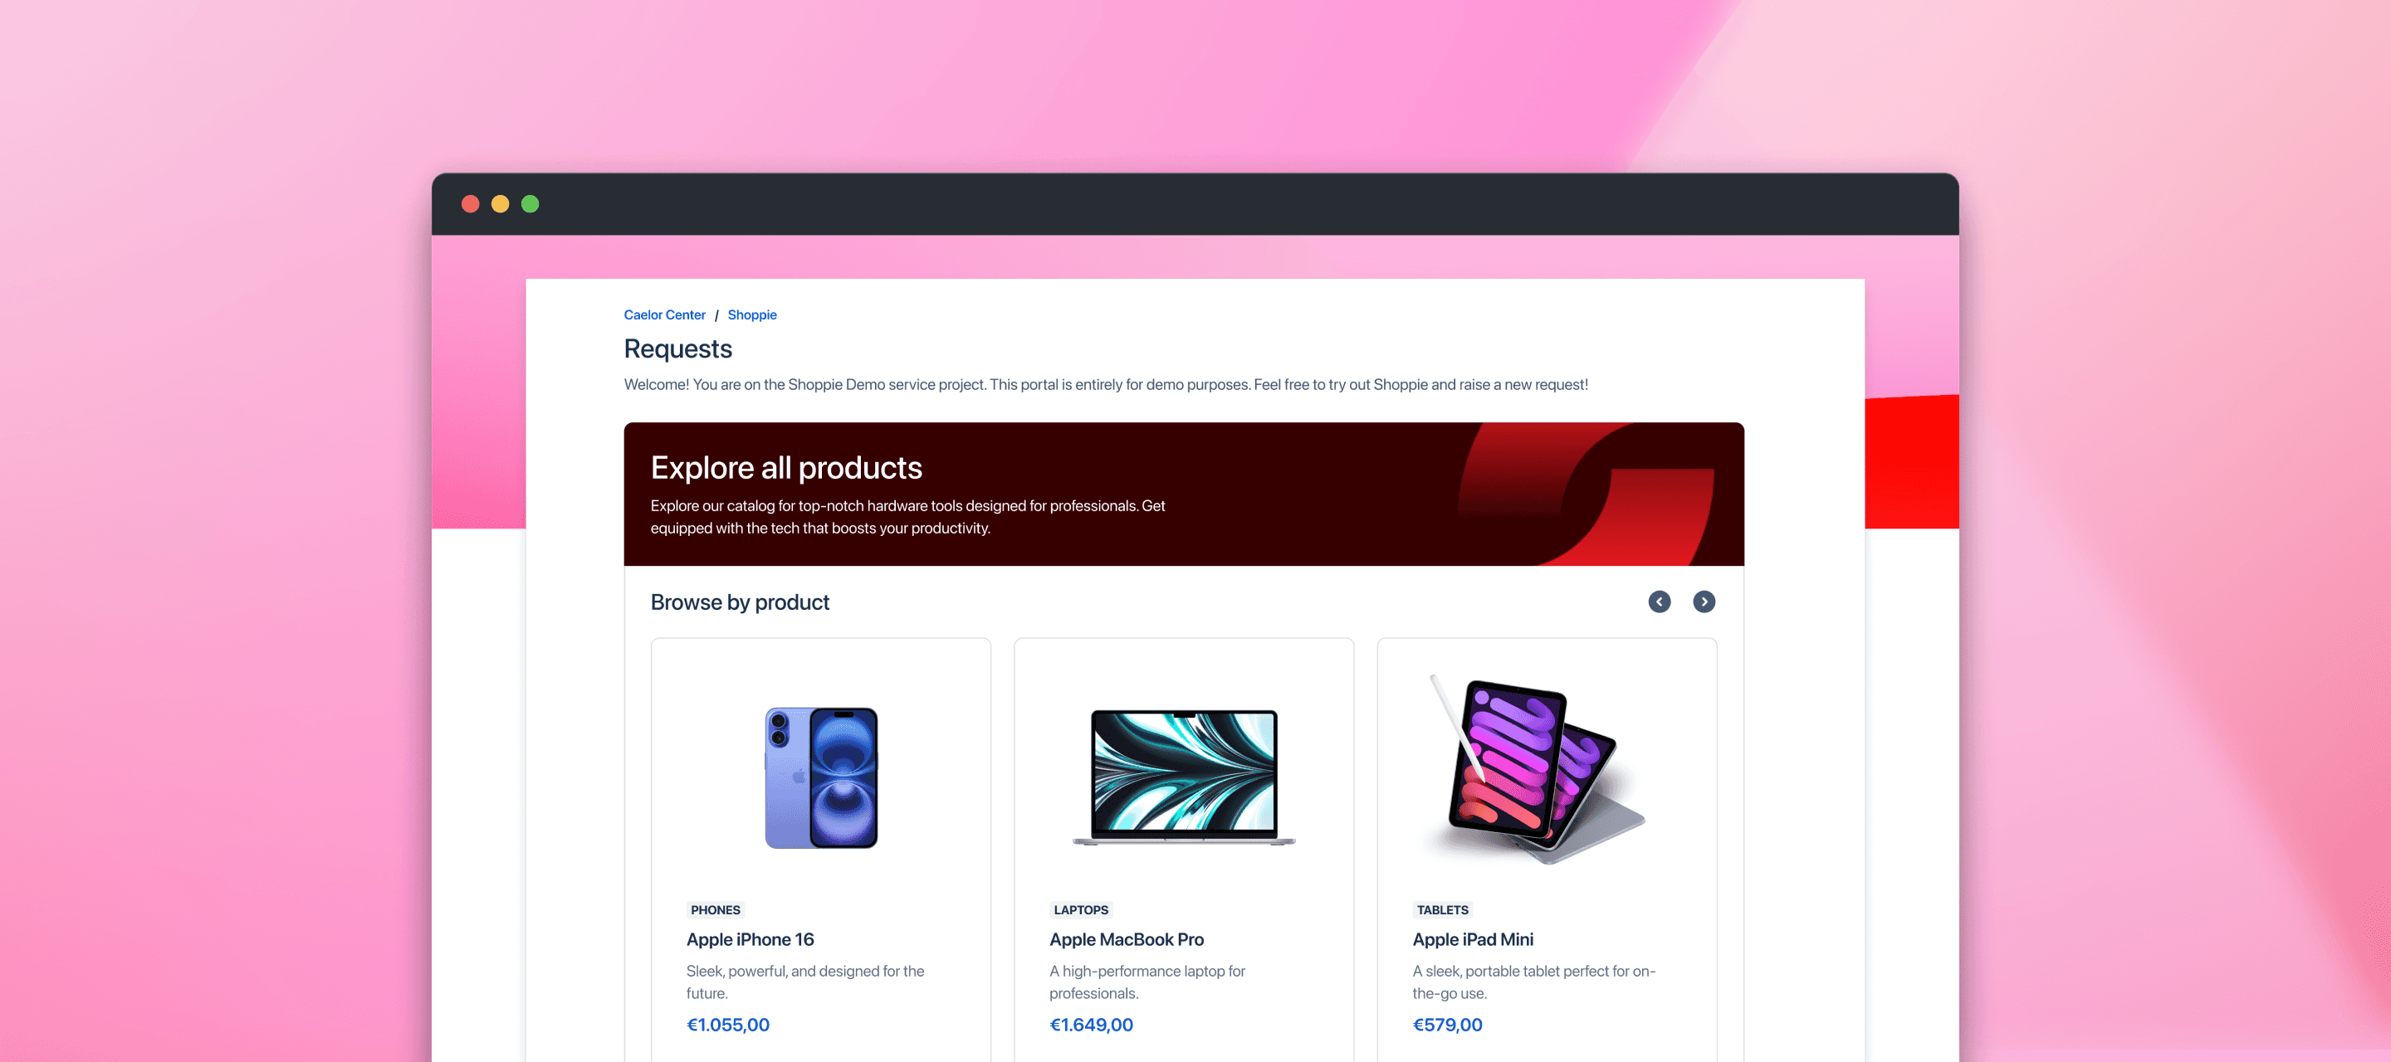
Task: Click the PHONES category tag
Action: [716, 910]
